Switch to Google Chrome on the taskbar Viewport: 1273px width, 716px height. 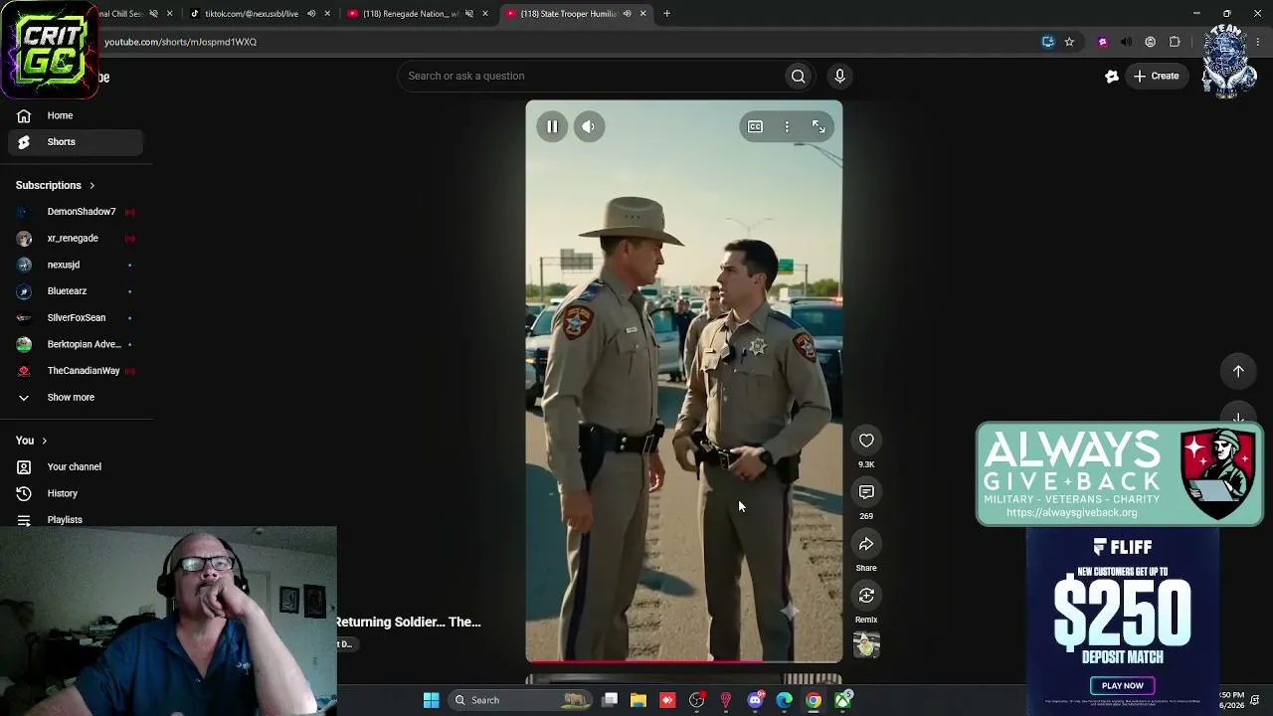[x=813, y=700]
